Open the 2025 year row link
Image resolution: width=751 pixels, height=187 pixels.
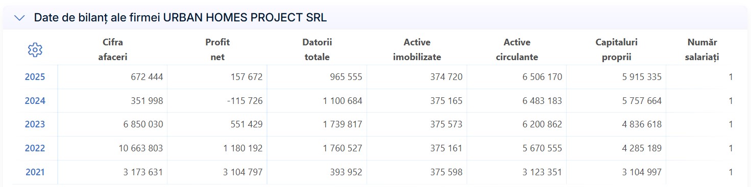pyautogui.click(x=35, y=77)
